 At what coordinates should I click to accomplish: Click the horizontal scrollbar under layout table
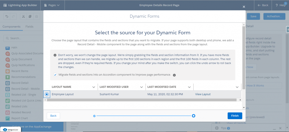pos(142,100)
